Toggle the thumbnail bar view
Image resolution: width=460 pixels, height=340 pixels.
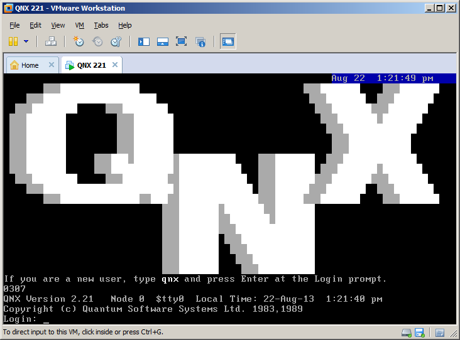163,41
